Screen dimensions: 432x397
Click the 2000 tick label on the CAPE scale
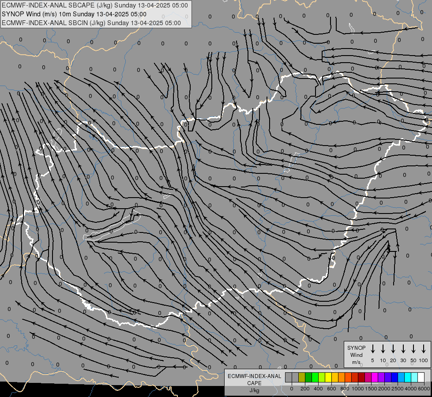coord(384,389)
